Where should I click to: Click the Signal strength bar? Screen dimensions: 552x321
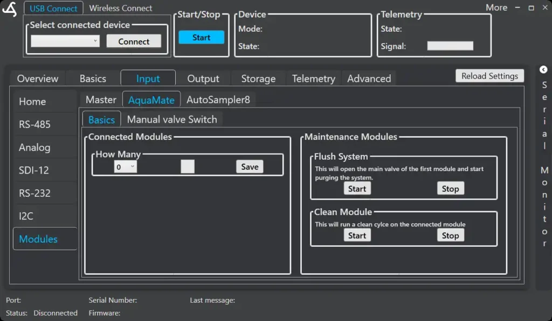tap(450, 46)
